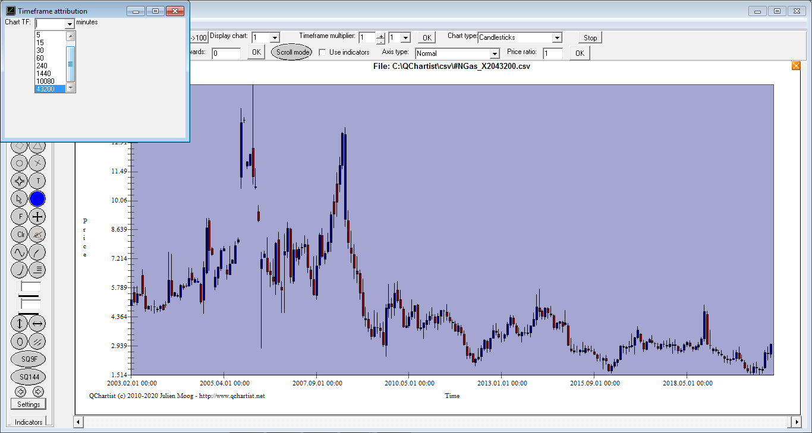Image resolution: width=812 pixels, height=433 pixels.
Task: Select the text 'T' drawing tool
Action: click(x=37, y=181)
